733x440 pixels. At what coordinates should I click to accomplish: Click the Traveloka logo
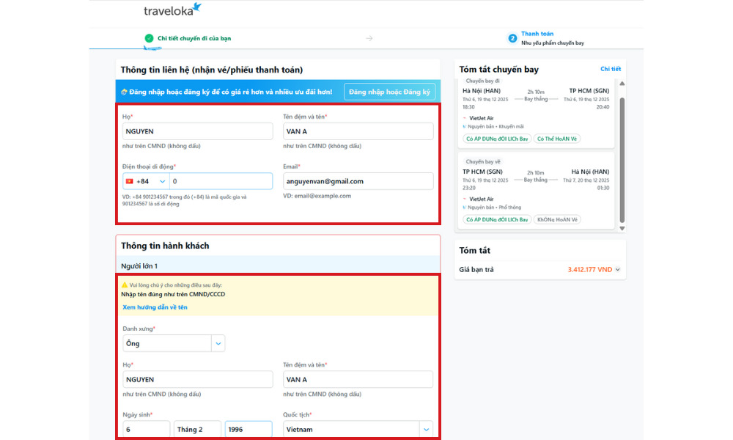pyautogui.click(x=172, y=10)
